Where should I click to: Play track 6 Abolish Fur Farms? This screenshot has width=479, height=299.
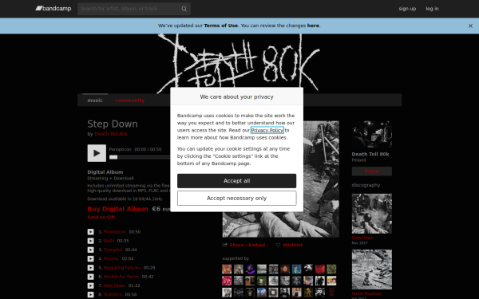pos(91,277)
